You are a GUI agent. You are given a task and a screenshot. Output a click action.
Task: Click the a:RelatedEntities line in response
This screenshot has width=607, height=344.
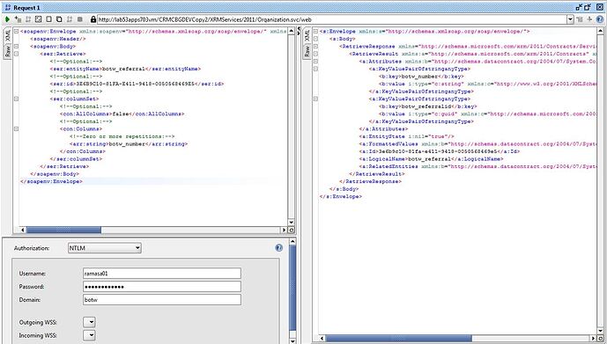point(477,166)
